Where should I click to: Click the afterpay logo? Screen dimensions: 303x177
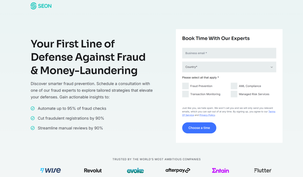(x=178, y=170)
